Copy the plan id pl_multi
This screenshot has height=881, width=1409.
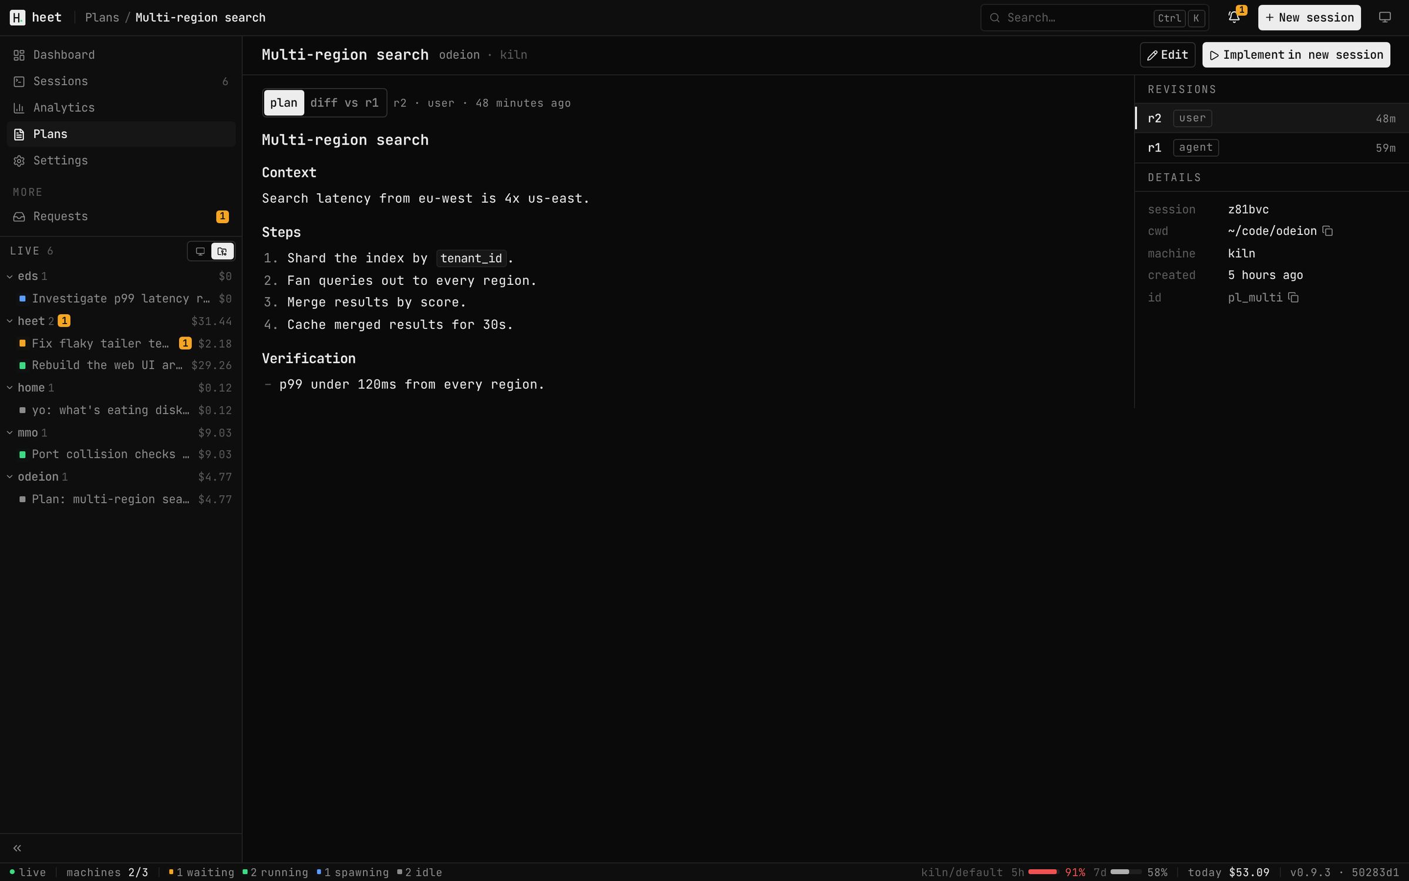1293,297
